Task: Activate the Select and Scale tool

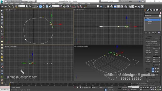Action: pyautogui.click(x=47, y=7)
